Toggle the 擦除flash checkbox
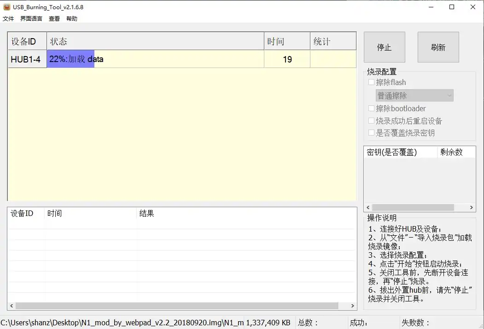484x329 pixels. click(x=372, y=82)
